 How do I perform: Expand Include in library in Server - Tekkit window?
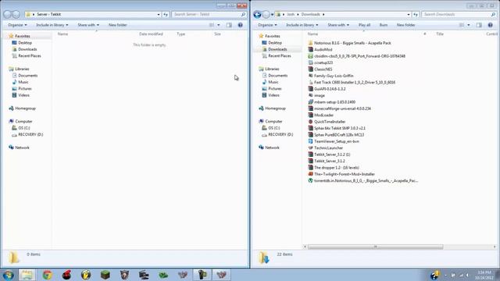[x=52, y=25]
